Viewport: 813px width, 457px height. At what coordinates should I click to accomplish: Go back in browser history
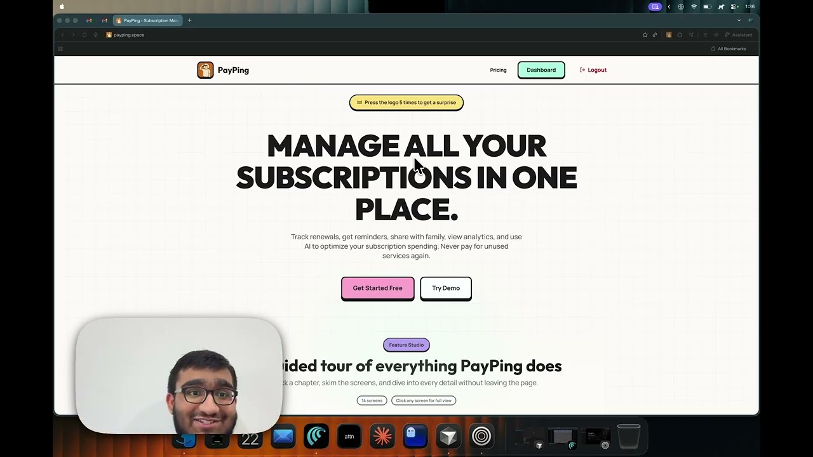point(62,35)
